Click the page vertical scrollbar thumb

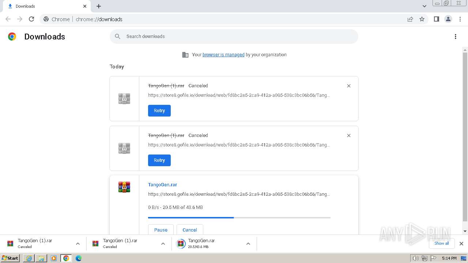point(465,137)
